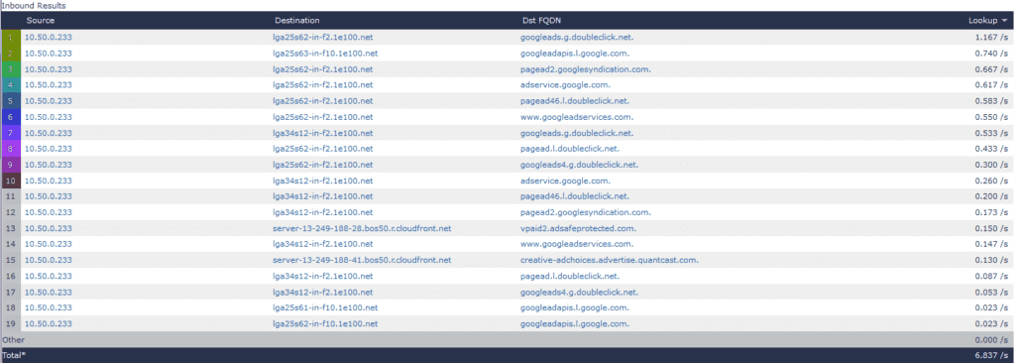Open googleads4.g.doubleclick.net. in row 17
The height and width of the screenshot is (363, 1015).
point(579,293)
